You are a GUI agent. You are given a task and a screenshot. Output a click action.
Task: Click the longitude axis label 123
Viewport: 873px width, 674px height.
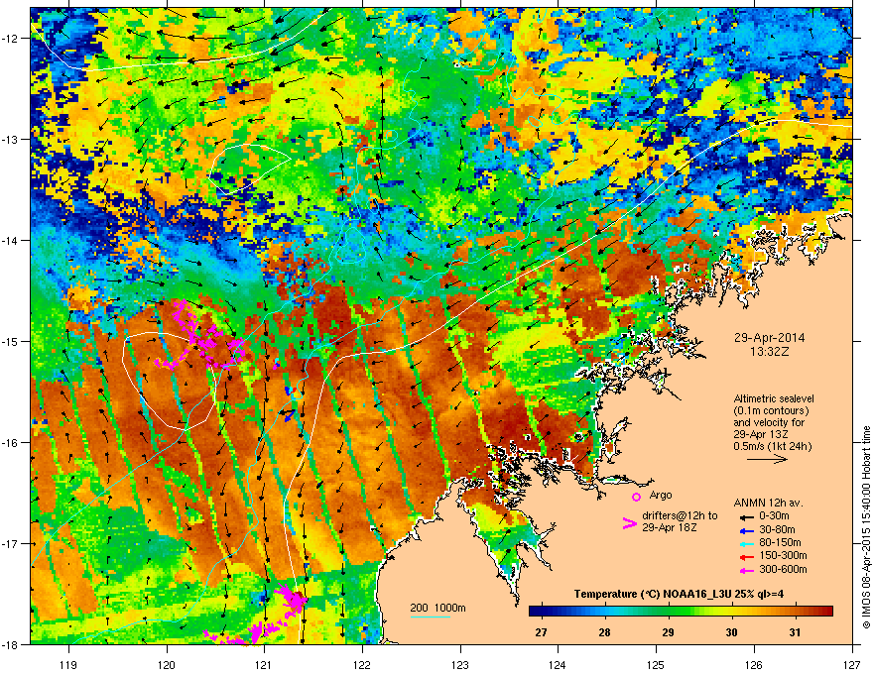460,664
